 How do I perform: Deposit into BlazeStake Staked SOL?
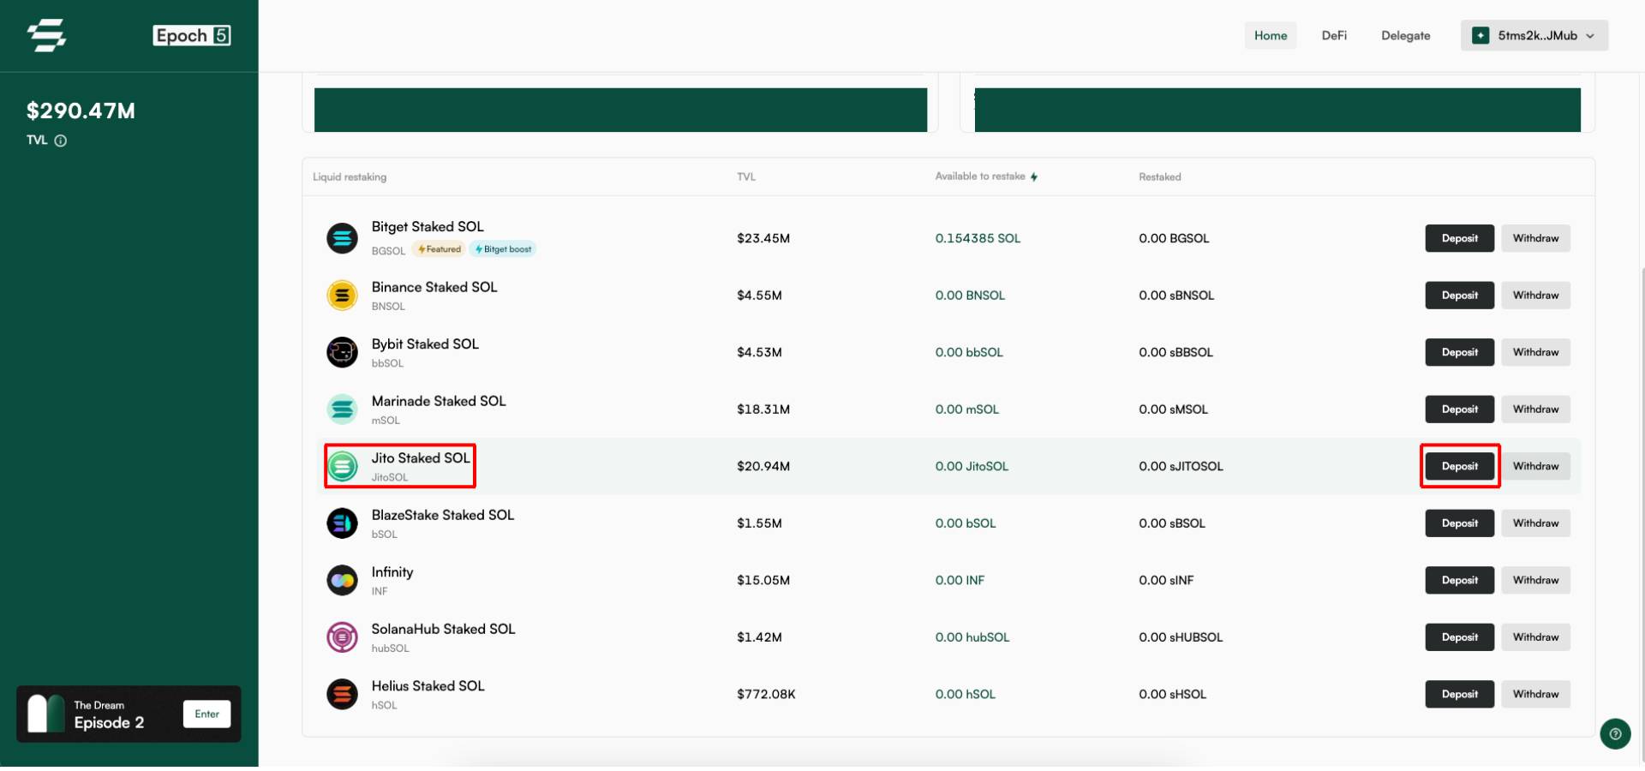pos(1460,523)
